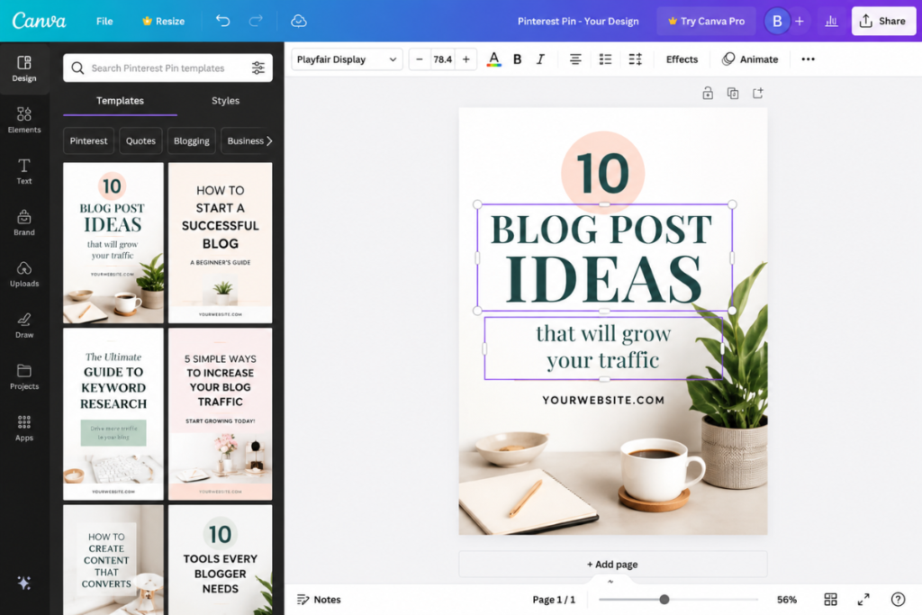Screen dimensions: 922x615
Task: Open the B account avatar
Action: [777, 22]
